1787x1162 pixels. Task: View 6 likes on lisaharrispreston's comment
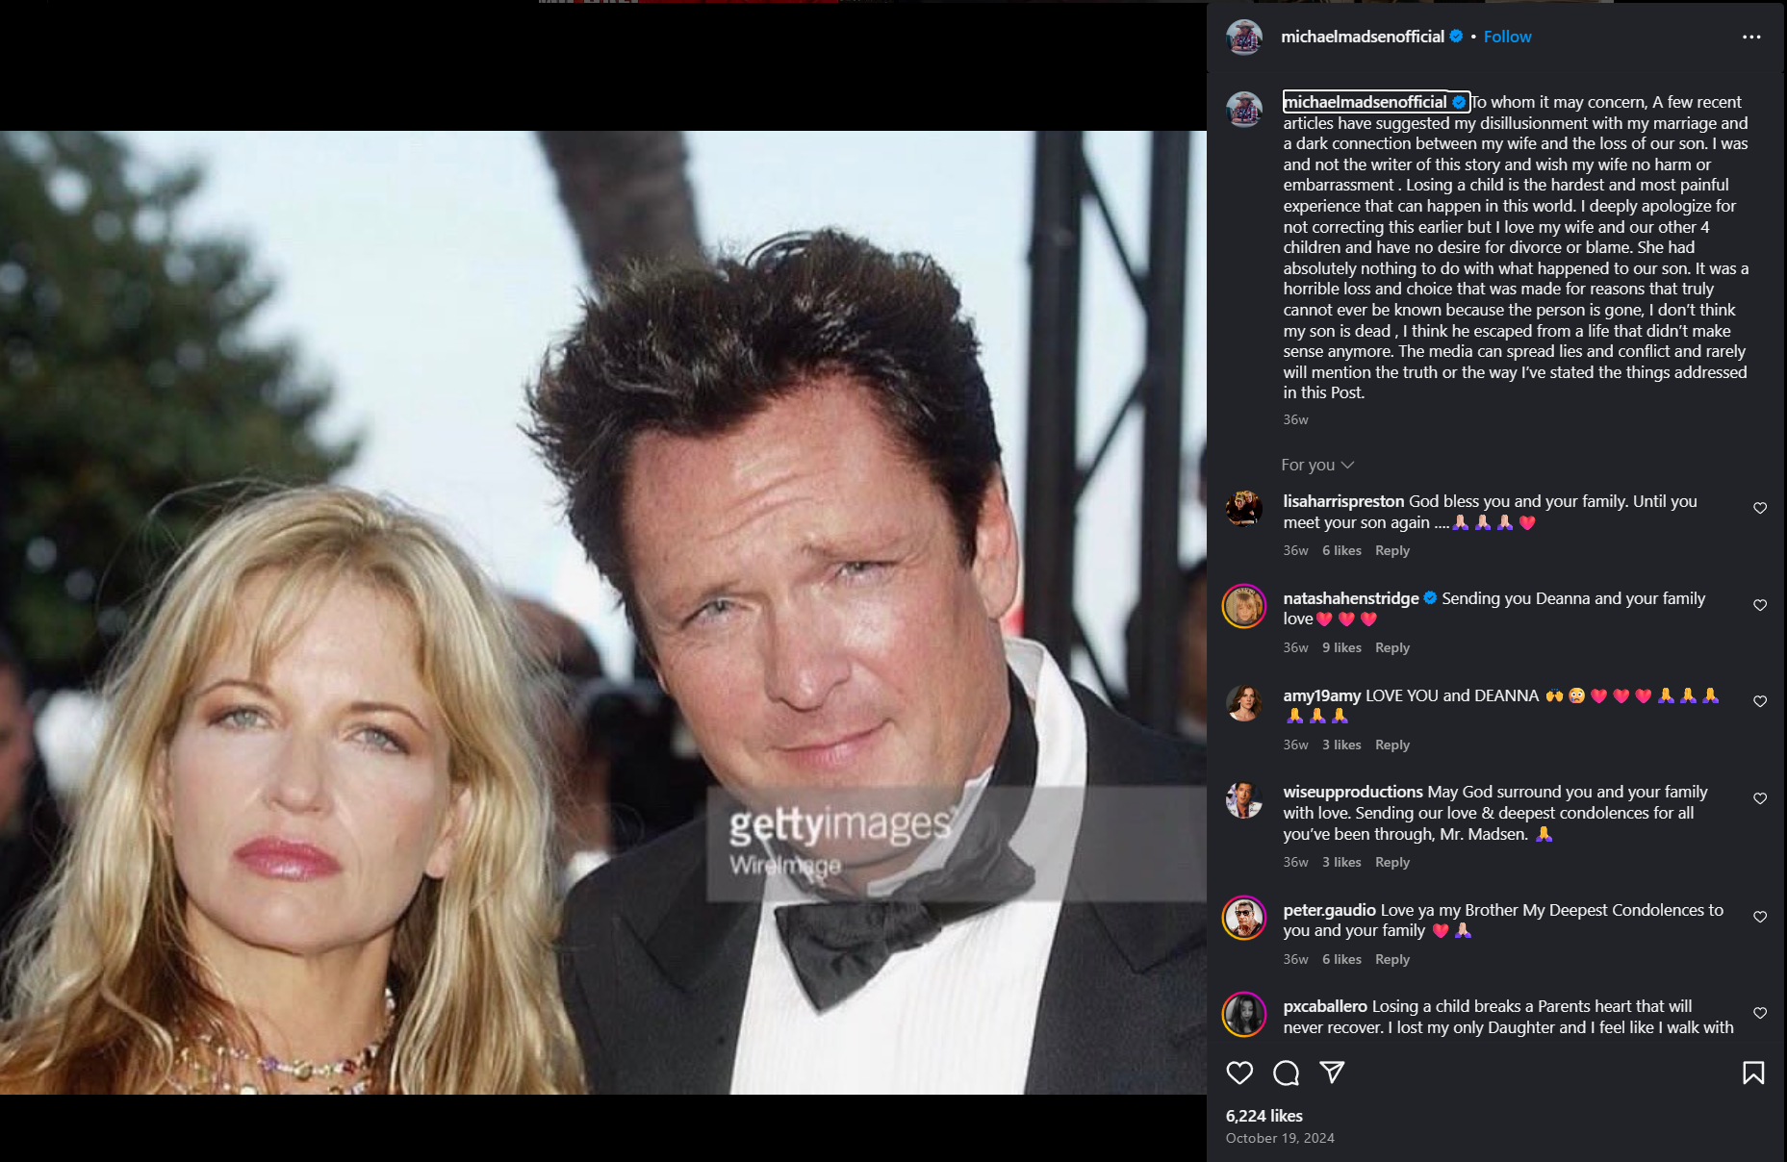tap(1341, 550)
